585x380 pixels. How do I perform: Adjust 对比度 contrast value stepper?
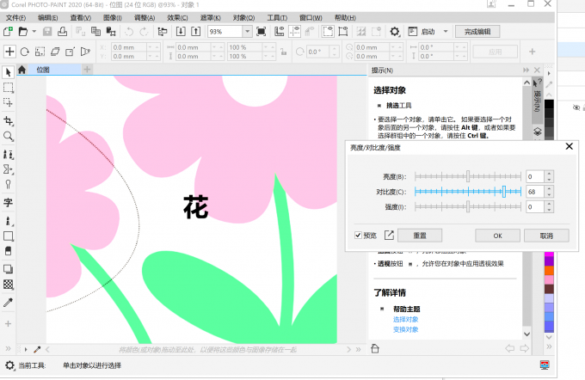[549, 192]
